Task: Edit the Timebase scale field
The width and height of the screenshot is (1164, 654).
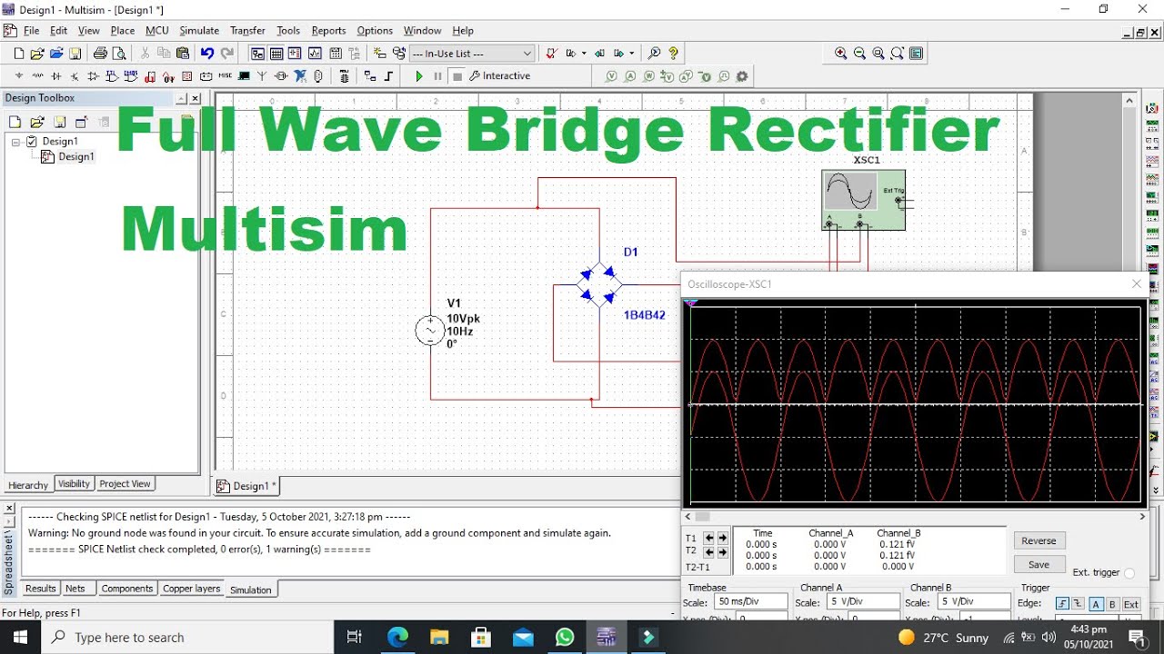Action: coord(750,601)
